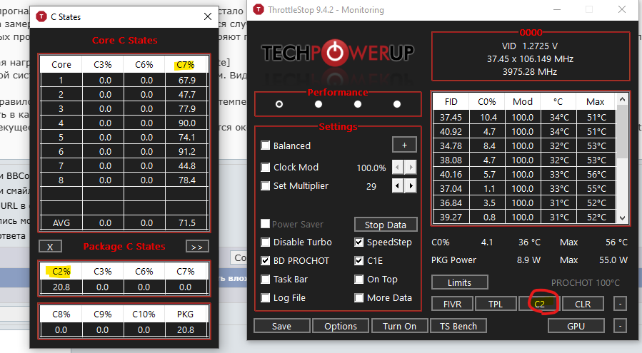This screenshot has height=353, width=642.
Task: Click the C7% column header in Core C States
Action: [x=186, y=65]
